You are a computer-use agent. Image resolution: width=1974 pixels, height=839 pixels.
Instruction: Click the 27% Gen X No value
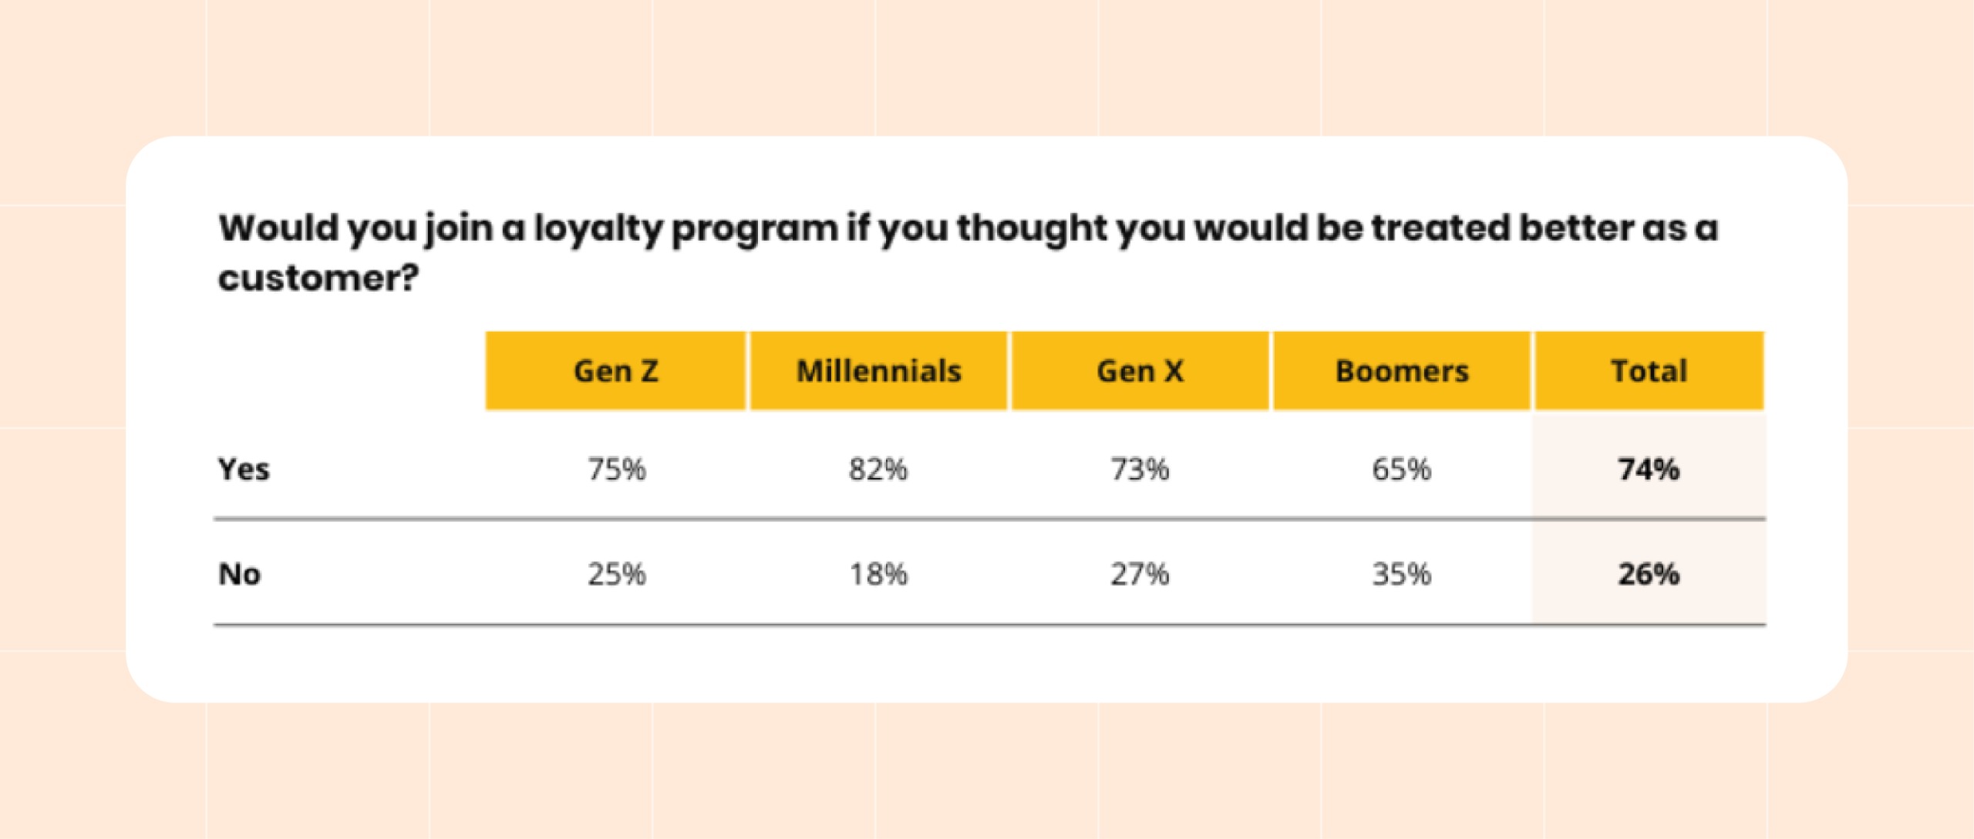pyautogui.click(x=1140, y=574)
